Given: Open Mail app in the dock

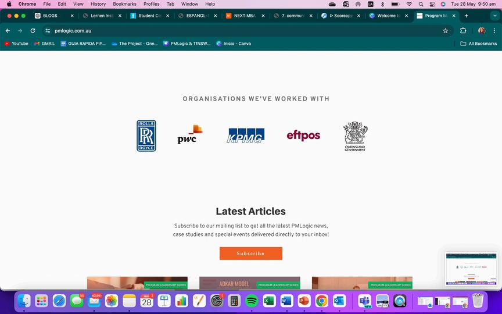Looking at the screenshot, I should click(x=94, y=301).
